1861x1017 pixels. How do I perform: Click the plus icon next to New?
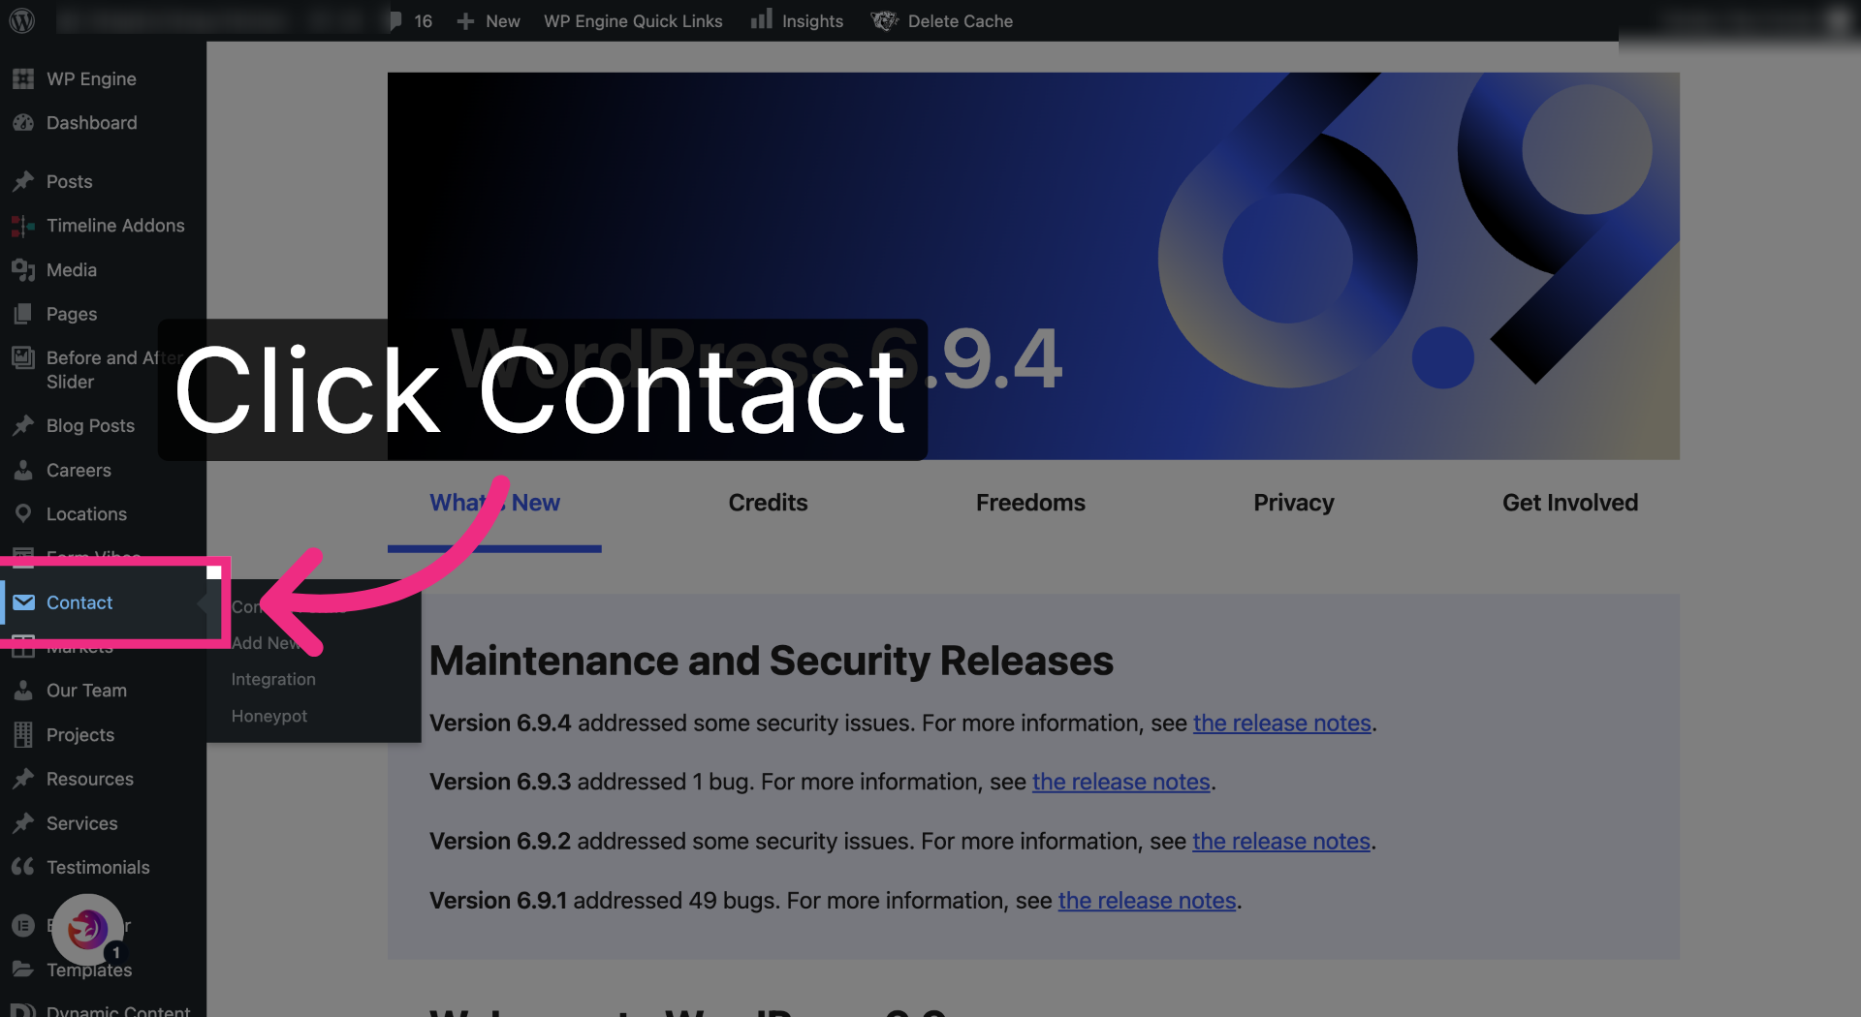click(465, 21)
